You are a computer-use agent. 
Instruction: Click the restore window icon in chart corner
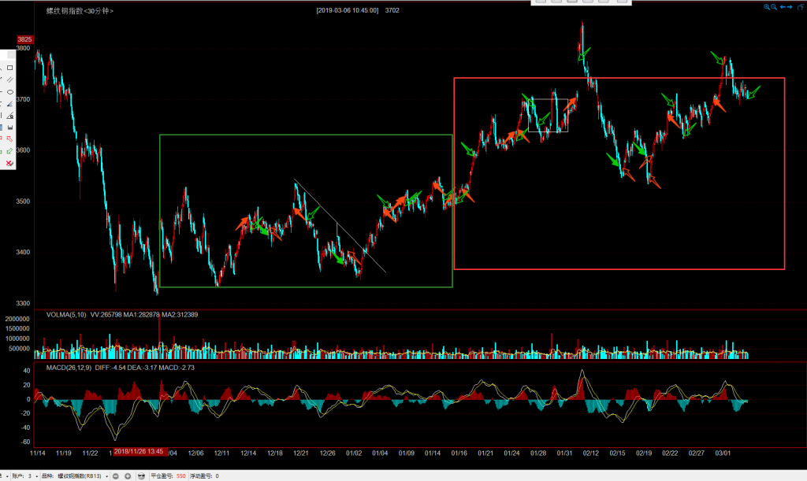[x=801, y=7]
